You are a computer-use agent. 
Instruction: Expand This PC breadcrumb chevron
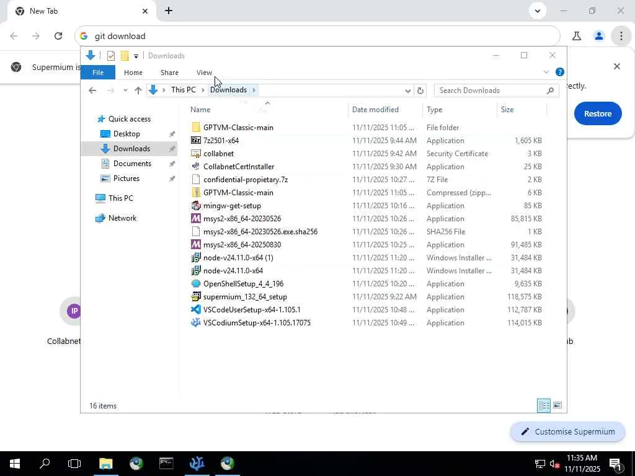(x=203, y=90)
